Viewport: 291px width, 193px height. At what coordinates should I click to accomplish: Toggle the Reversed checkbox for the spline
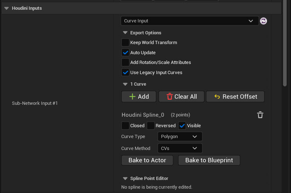click(x=151, y=125)
